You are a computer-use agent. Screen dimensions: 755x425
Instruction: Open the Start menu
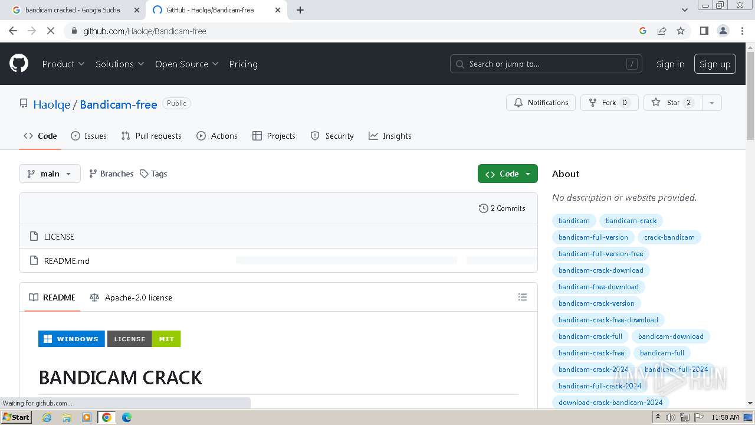[17, 417]
